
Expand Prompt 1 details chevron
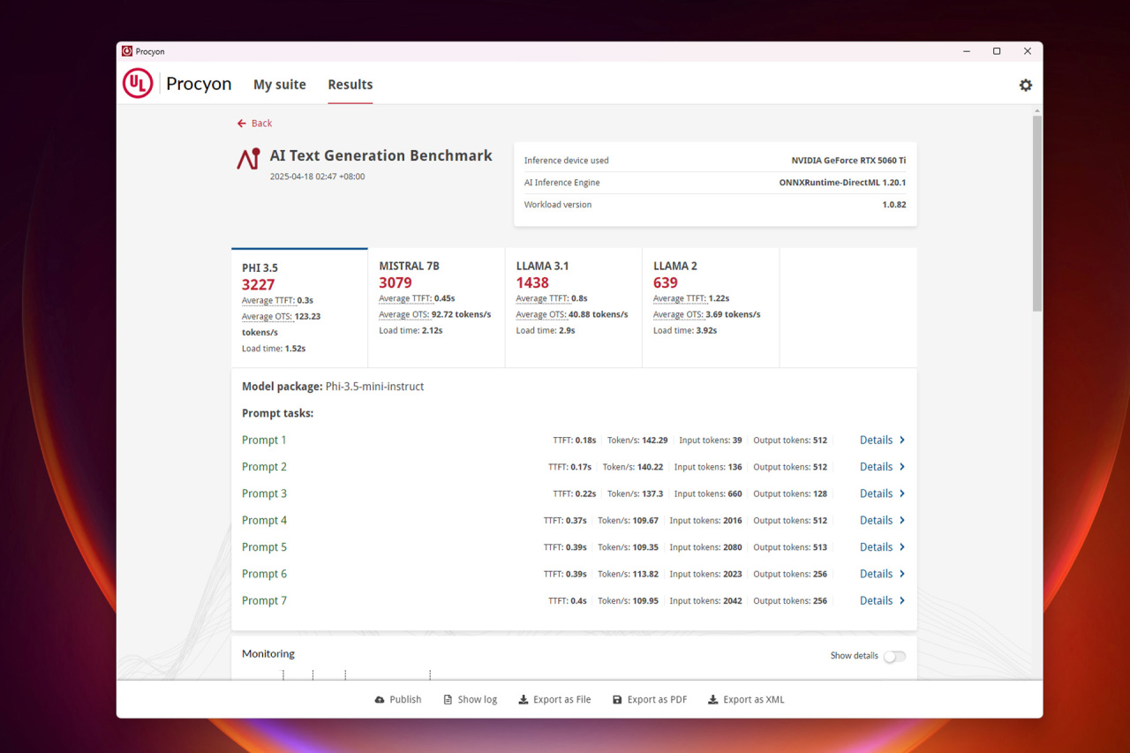[x=902, y=441]
